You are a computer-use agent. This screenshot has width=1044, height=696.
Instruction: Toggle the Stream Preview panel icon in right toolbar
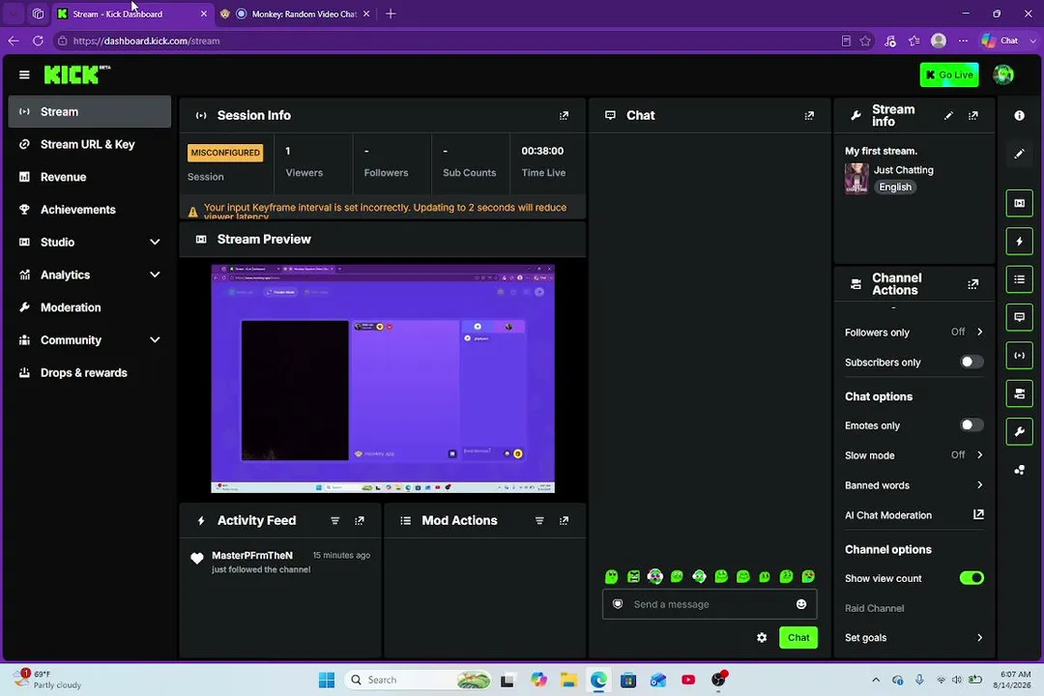click(x=1019, y=203)
